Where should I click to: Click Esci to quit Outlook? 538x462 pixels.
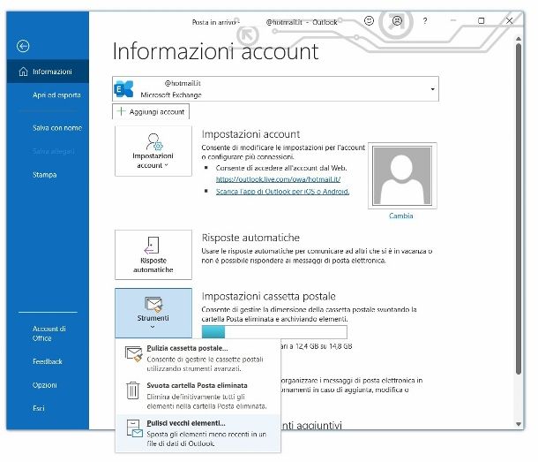pos(39,408)
